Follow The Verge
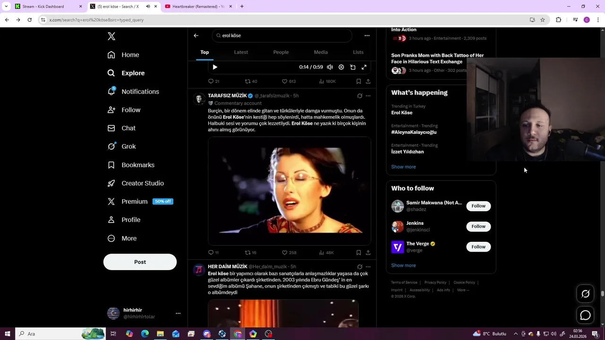Screen dimensions: 605x340 coord(478,246)
